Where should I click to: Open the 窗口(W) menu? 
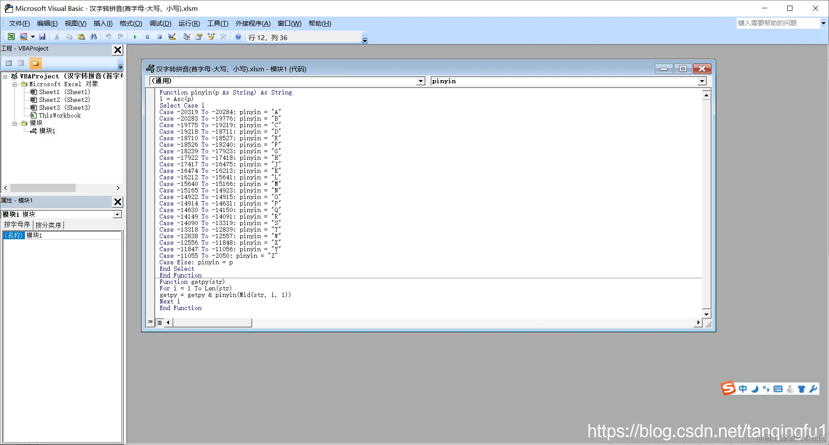point(290,24)
